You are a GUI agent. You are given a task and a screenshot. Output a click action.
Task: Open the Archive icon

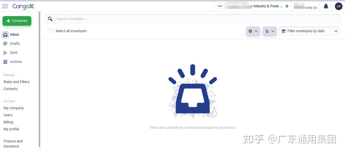coord(5,62)
